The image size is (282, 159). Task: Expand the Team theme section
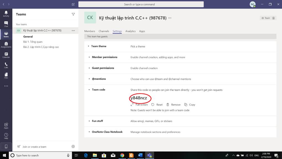click(x=99, y=46)
